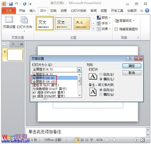The width and height of the screenshot is (151, 144).
Task: Confirm the dialog with 确定 button
Action: tap(132, 66)
